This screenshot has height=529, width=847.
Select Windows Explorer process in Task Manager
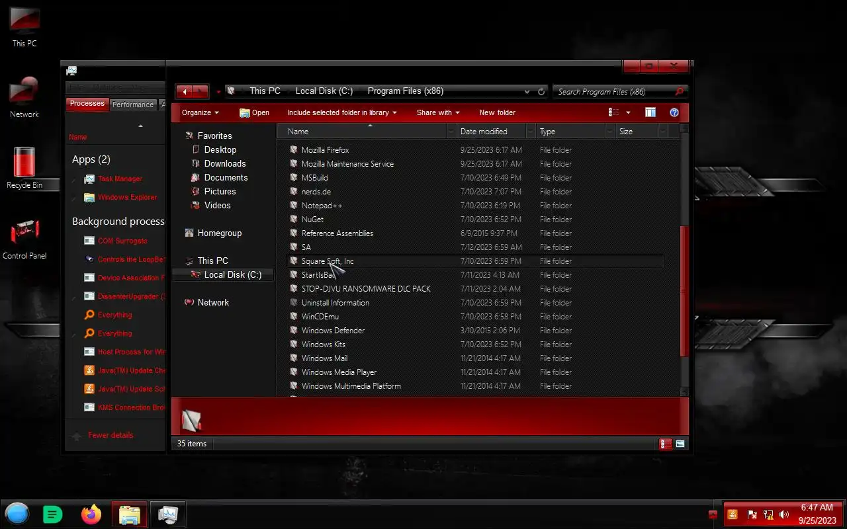127,197
